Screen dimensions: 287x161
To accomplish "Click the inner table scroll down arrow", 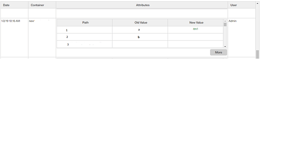I will pos(225,47).
